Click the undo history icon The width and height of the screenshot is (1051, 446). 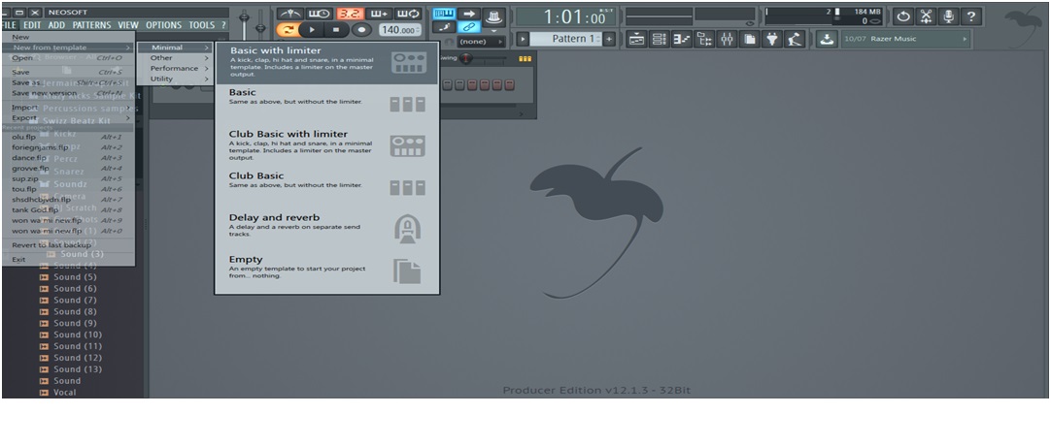tap(903, 16)
